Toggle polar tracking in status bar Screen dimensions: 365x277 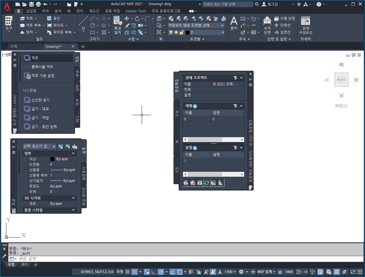[x=161, y=272]
